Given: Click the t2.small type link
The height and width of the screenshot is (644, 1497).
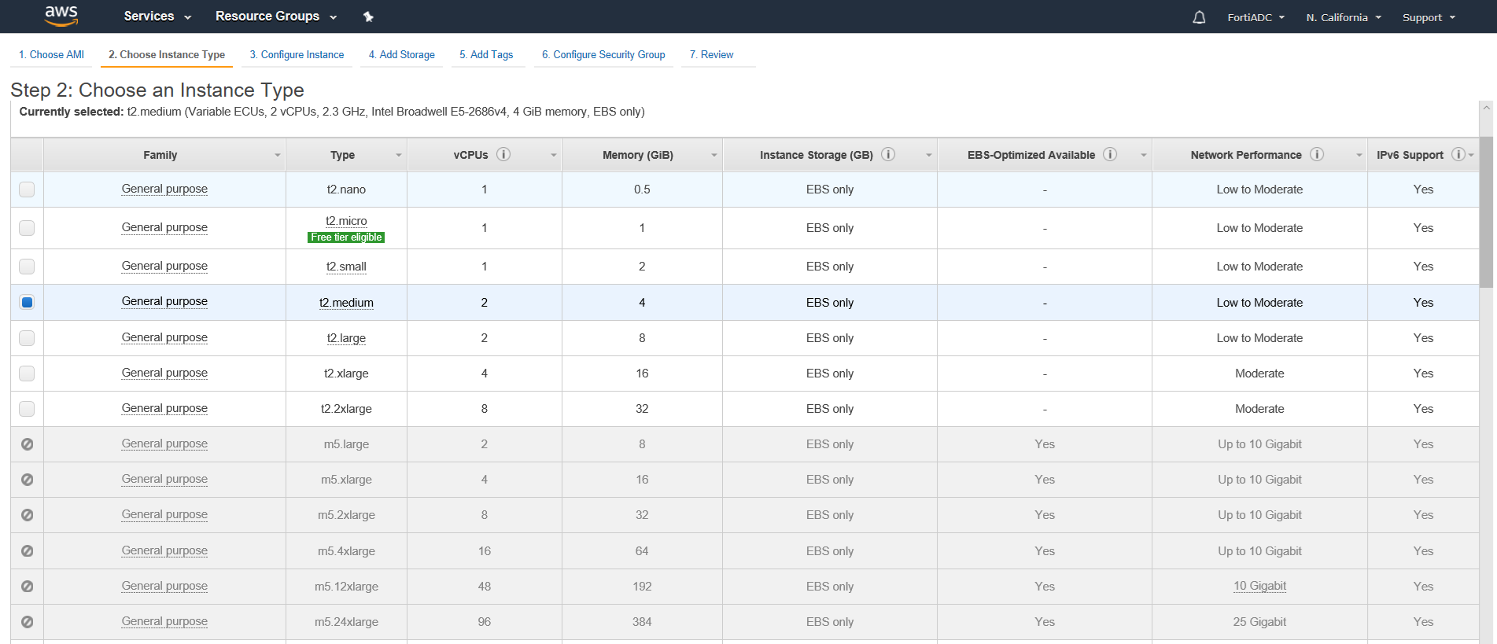Looking at the screenshot, I should (346, 267).
